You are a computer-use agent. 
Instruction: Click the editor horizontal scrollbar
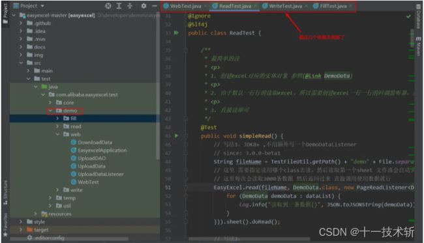point(249,239)
